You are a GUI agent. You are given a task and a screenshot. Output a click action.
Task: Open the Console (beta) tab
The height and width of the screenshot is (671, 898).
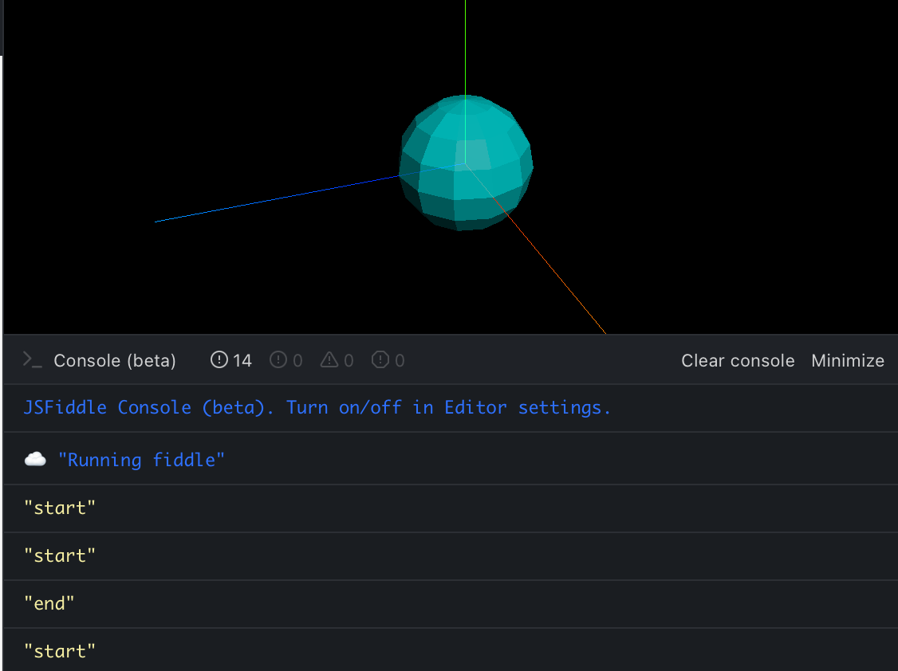click(114, 360)
